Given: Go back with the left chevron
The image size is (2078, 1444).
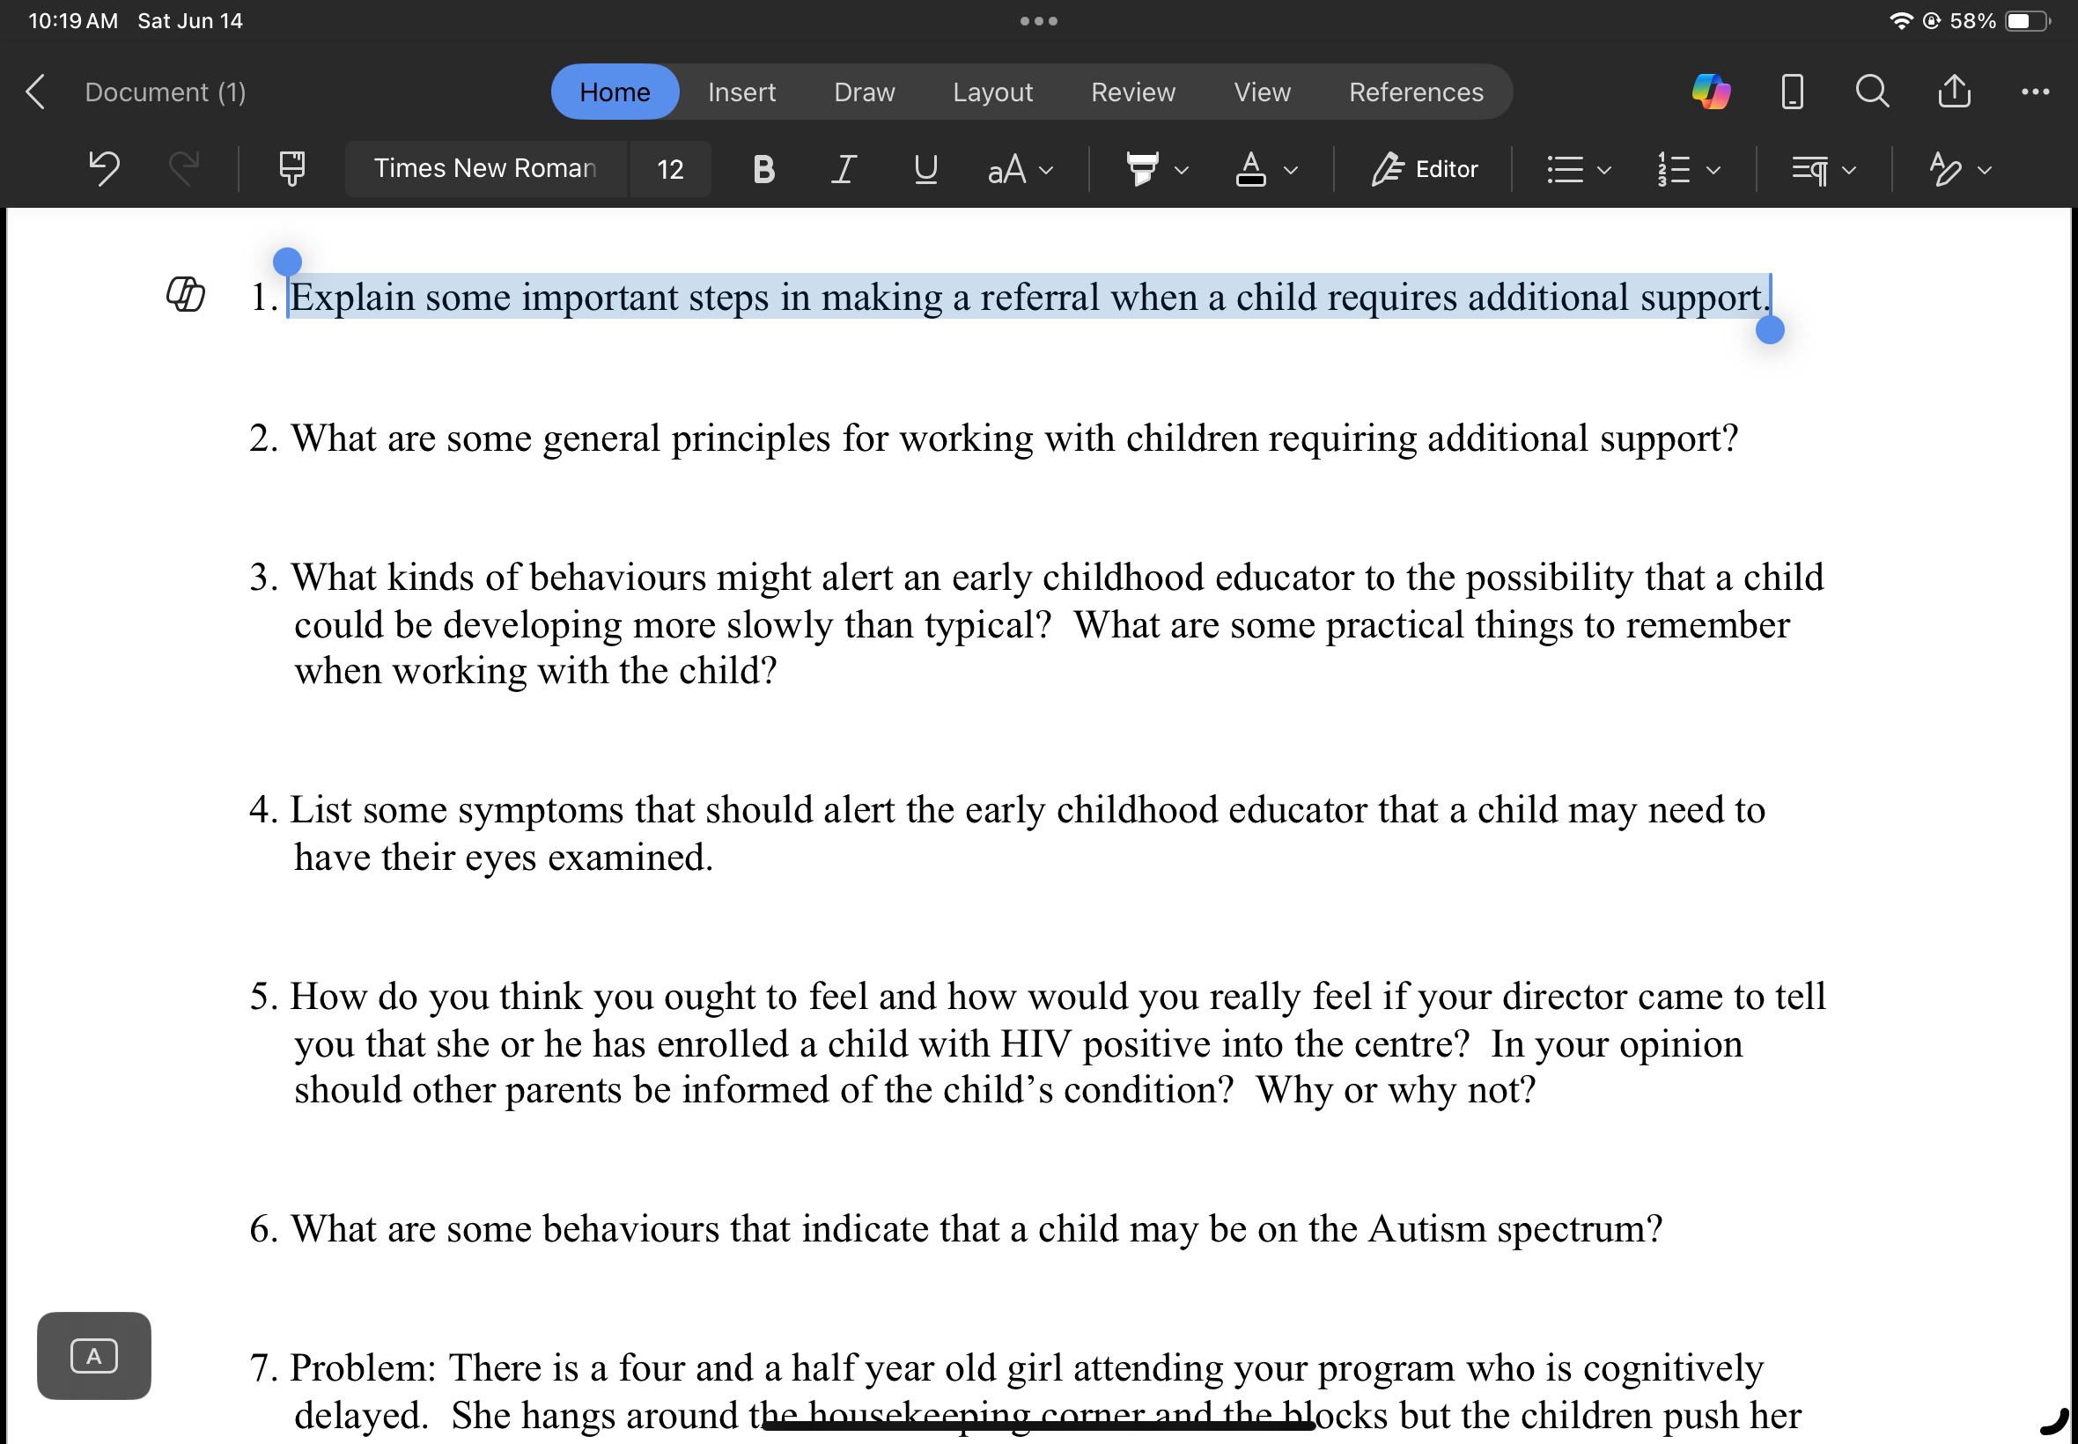Looking at the screenshot, I should [x=36, y=92].
